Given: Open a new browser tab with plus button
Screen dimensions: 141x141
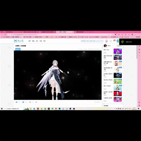Looking at the screenshot, I should pos(92,32).
